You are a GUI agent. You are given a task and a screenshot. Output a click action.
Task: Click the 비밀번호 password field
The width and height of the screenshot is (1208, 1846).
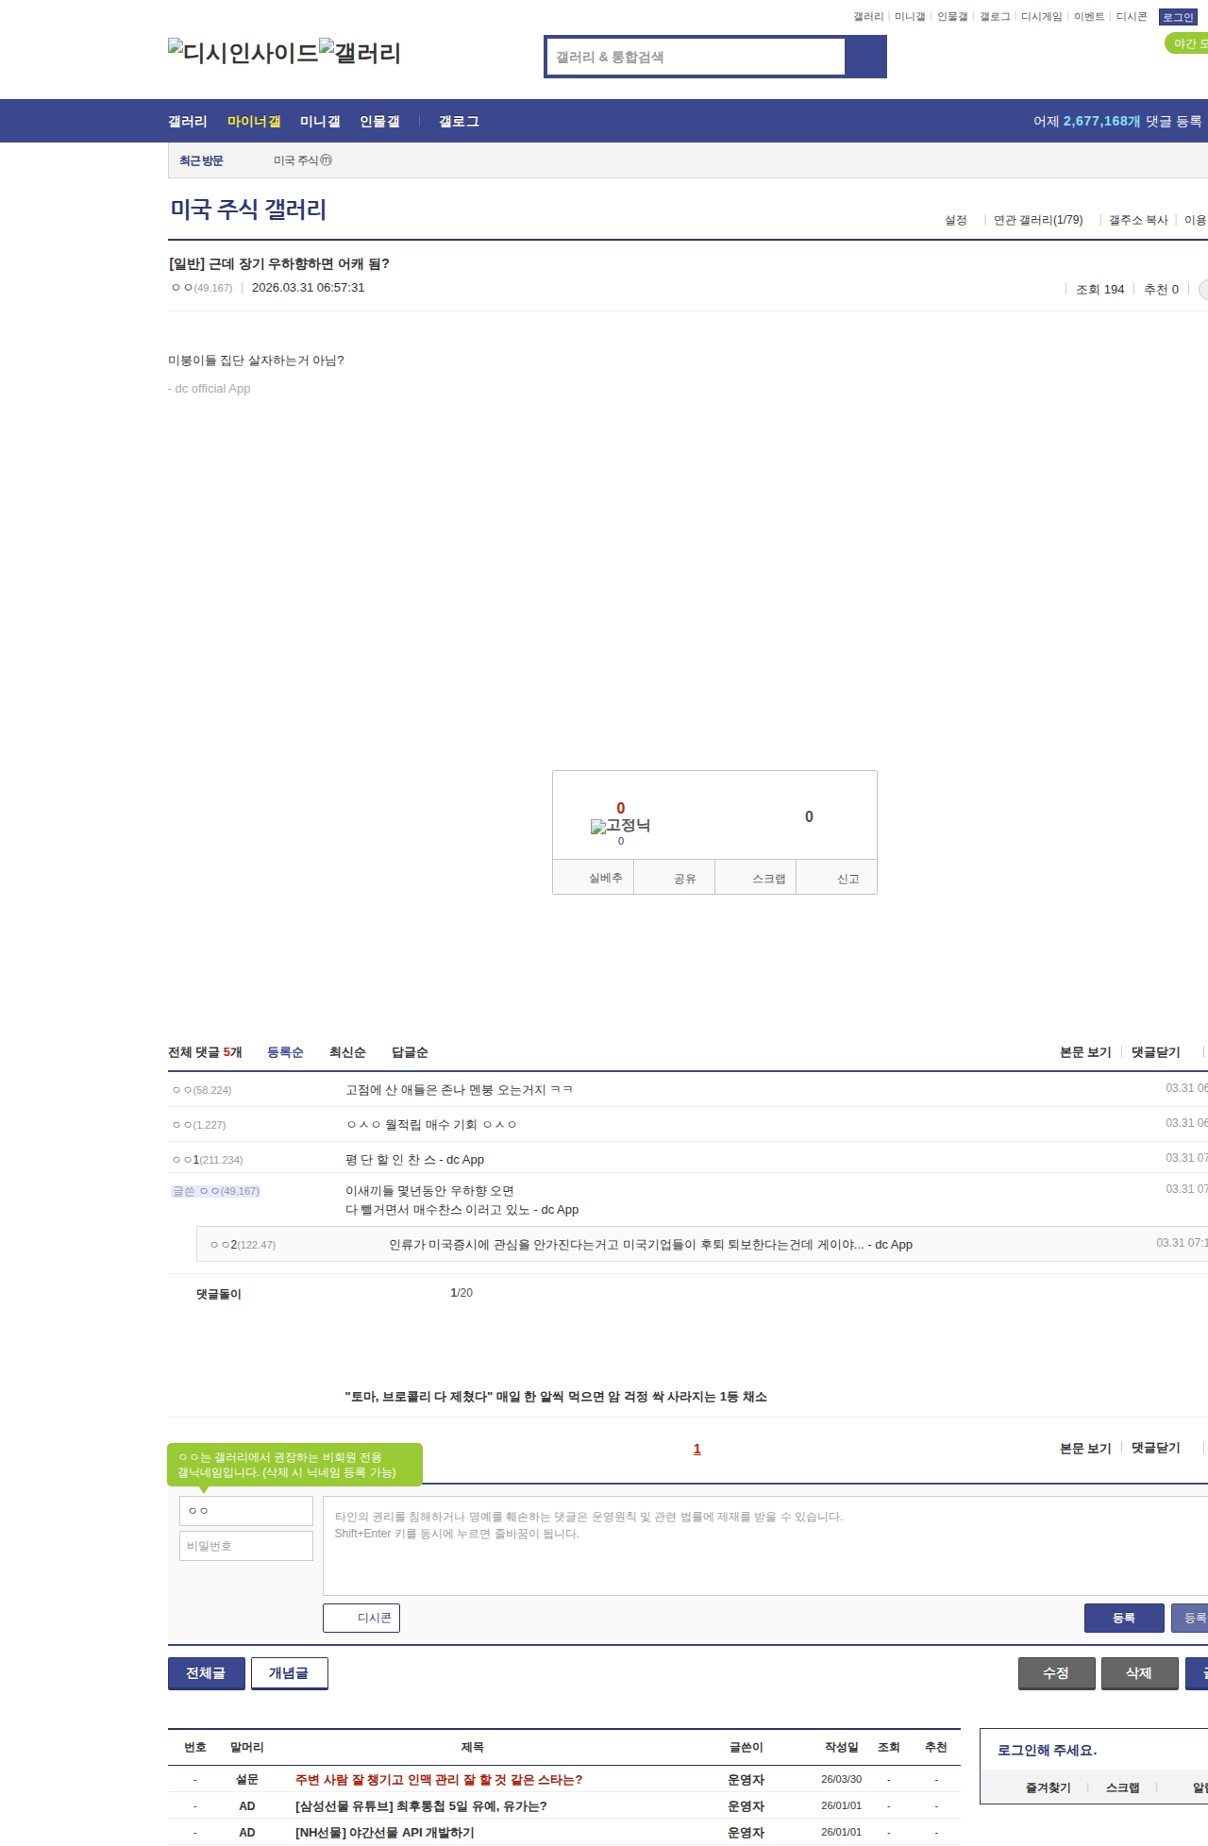tap(245, 1546)
